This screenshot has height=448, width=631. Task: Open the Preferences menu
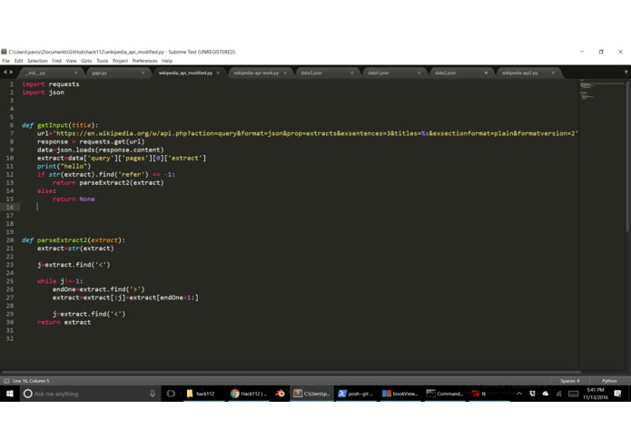[x=145, y=61]
